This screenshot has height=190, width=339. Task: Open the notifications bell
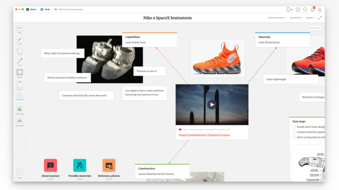tap(313, 9)
